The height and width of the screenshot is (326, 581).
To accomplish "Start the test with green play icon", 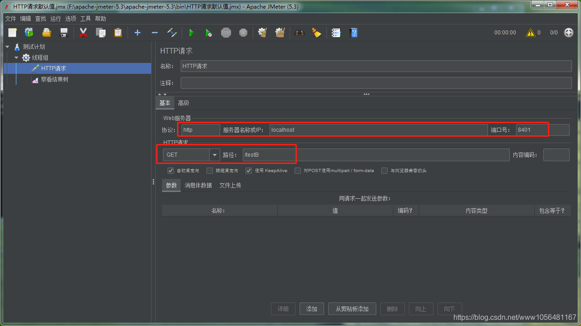I will point(191,33).
